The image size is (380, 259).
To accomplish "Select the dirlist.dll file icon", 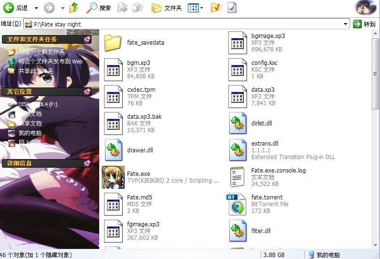I will pyautogui.click(x=237, y=123).
